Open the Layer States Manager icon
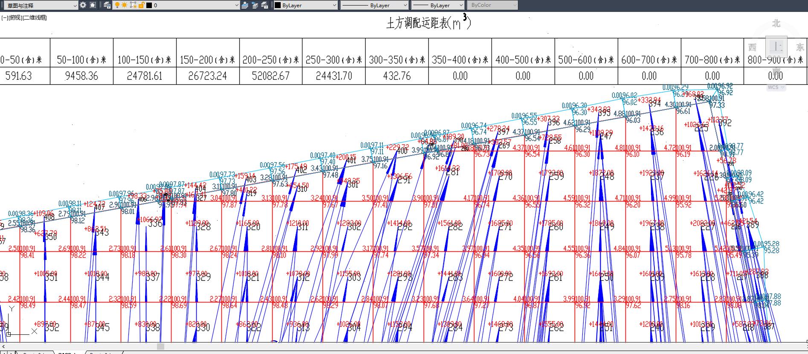This screenshot has width=808, height=354. point(264,5)
